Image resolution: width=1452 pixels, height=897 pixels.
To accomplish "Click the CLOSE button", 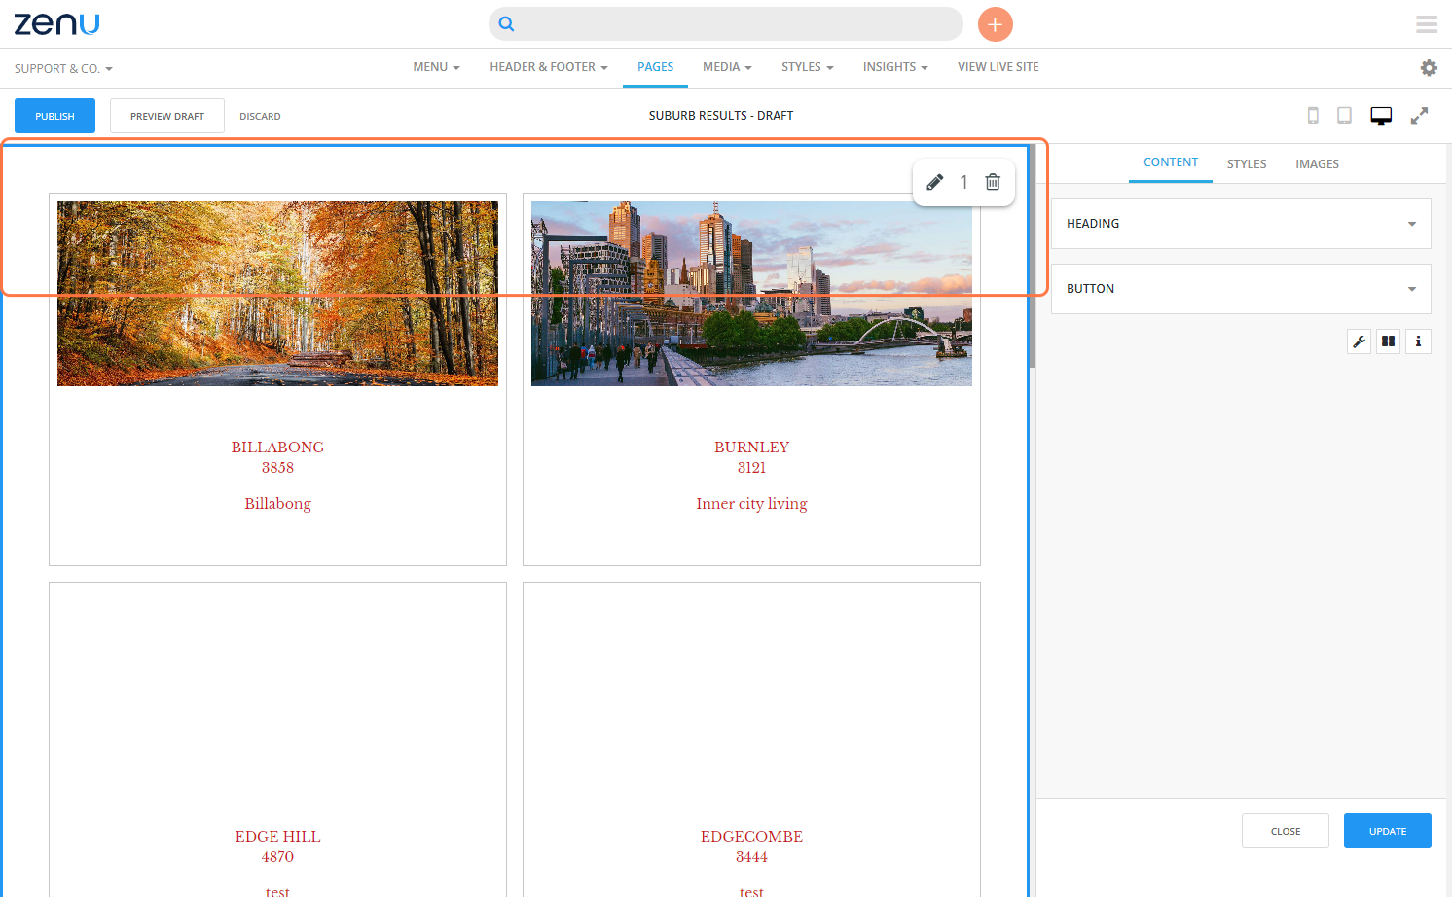I will point(1286,831).
